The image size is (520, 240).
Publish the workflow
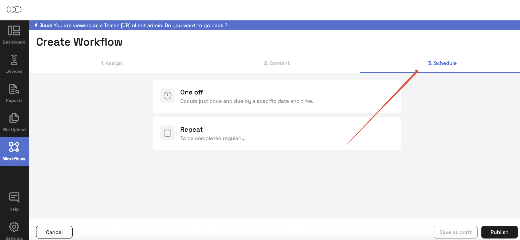click(499, 232)
